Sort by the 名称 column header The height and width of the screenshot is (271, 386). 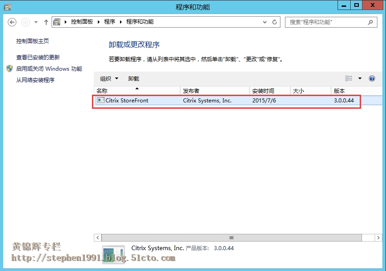click(x=137, y=91)
